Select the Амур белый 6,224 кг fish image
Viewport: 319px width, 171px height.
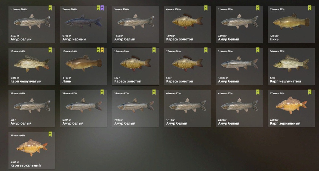point(83,106)
